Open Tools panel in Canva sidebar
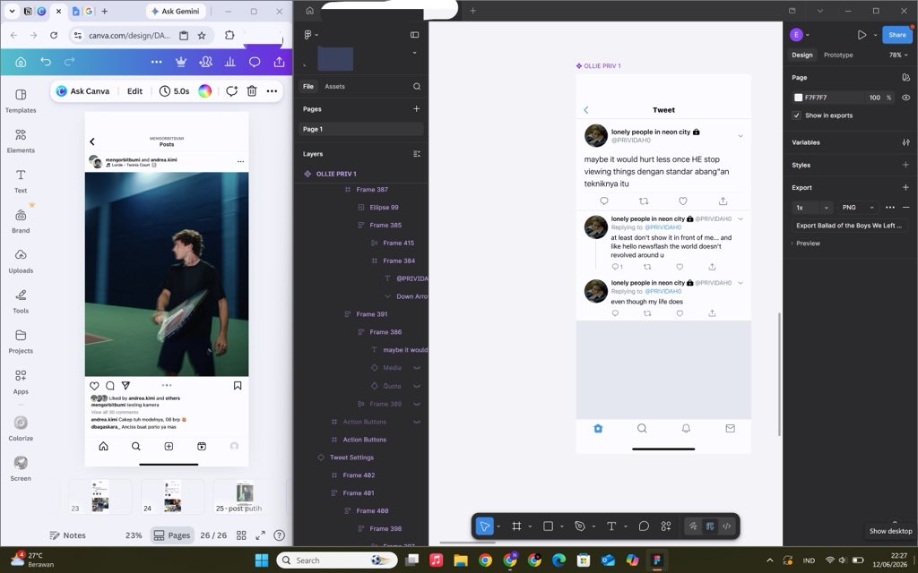Image resolution: width=918 pixels, height=573 pixels. 21,301
